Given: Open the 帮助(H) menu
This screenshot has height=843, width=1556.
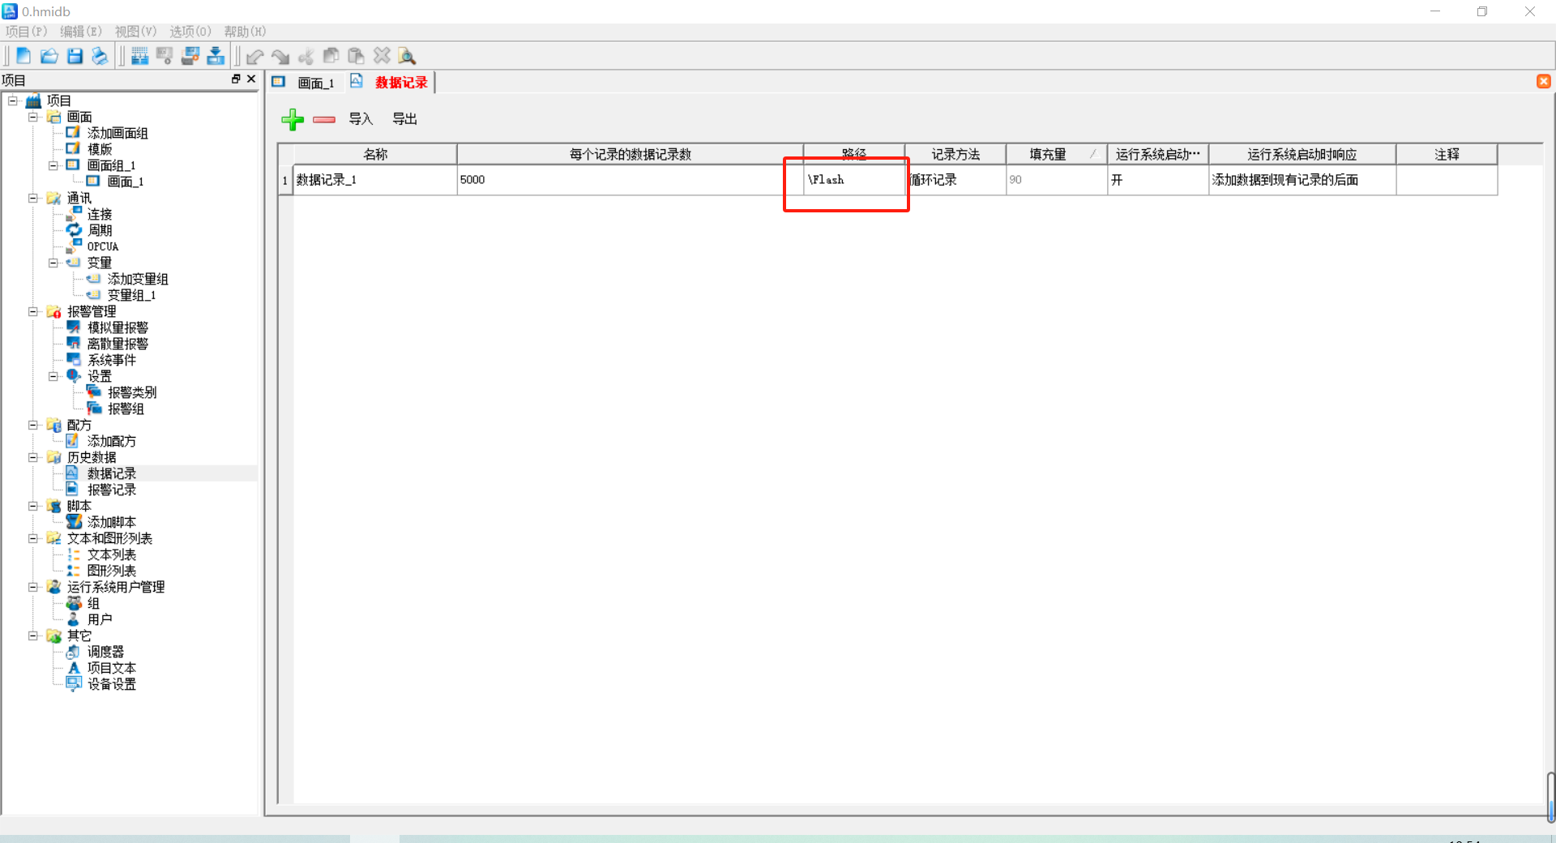Looking at the screenshot, I should tap(245, 32).
